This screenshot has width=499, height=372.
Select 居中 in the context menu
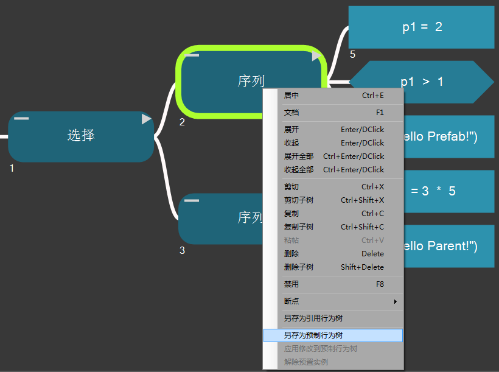(333, 96)
